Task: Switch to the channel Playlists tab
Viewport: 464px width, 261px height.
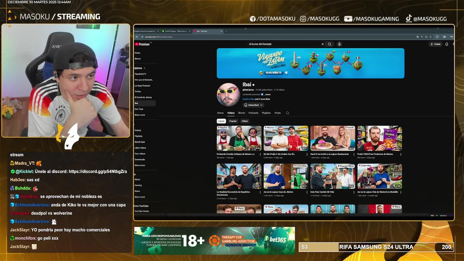Action: click(266, 113)
